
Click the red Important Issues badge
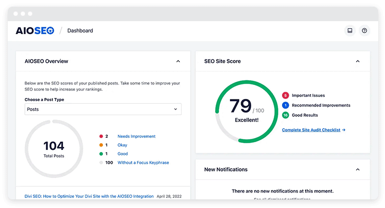pos(285,95)
